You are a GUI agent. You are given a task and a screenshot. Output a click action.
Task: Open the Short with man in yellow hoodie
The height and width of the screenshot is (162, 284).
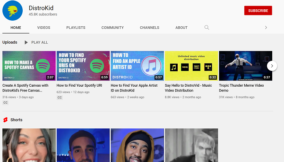point(137,145)
